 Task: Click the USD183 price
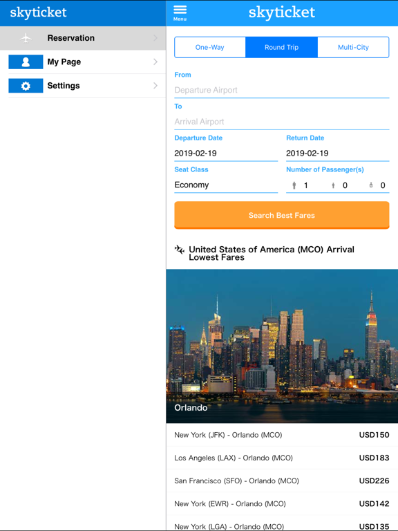pyautogui.click(x=374, y=458)
